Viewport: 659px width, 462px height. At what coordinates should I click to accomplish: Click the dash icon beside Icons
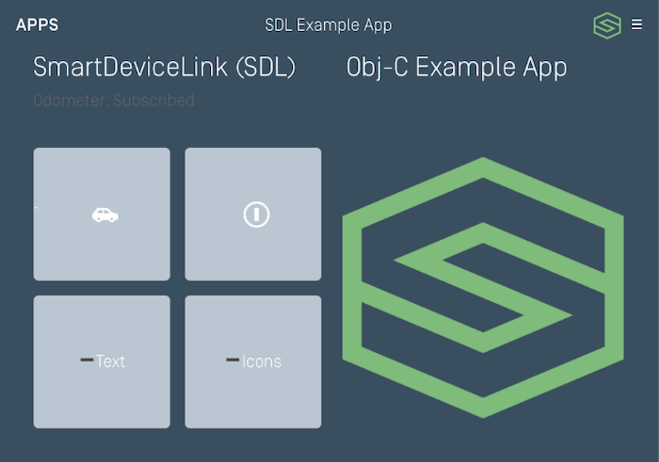tap(233, 360)
